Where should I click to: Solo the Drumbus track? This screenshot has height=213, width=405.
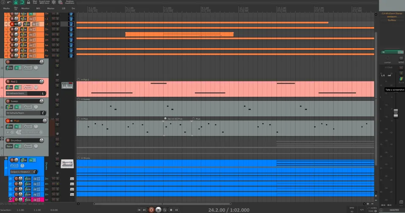57,144
